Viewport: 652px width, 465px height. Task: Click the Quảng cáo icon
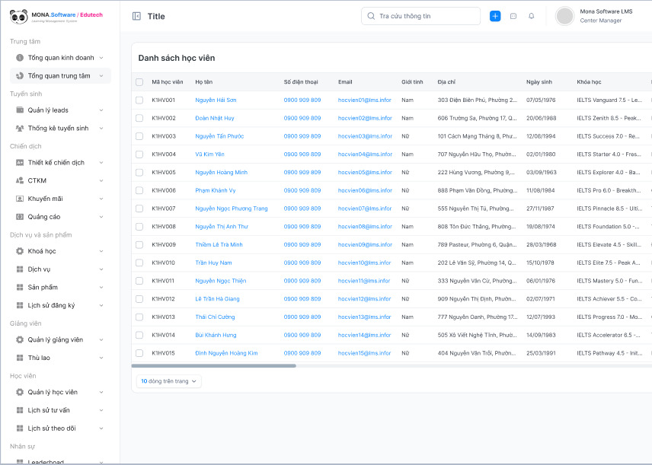(20, 216)
